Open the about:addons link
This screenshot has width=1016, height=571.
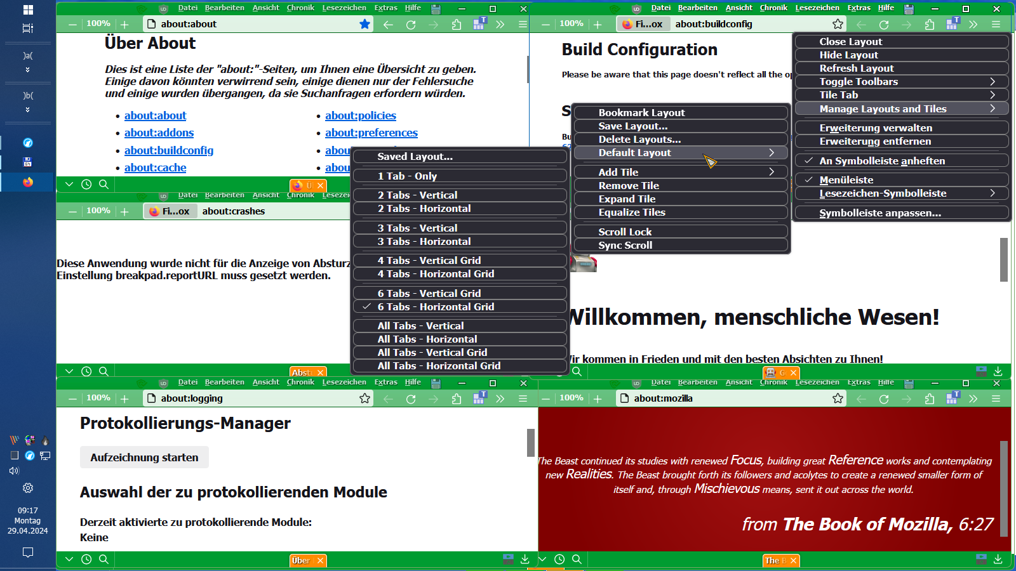pos(159,133)
